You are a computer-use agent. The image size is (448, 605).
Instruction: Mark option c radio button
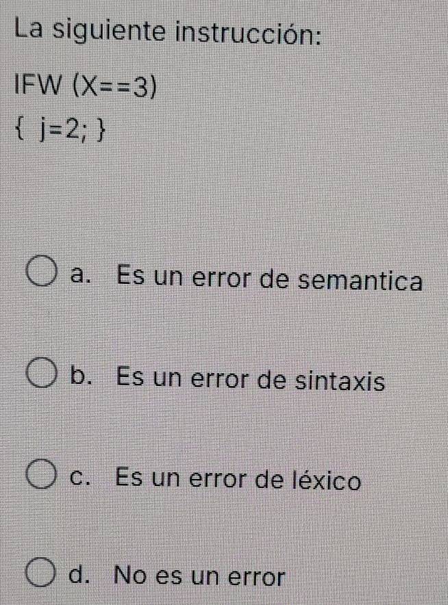[x=41, y=474]
